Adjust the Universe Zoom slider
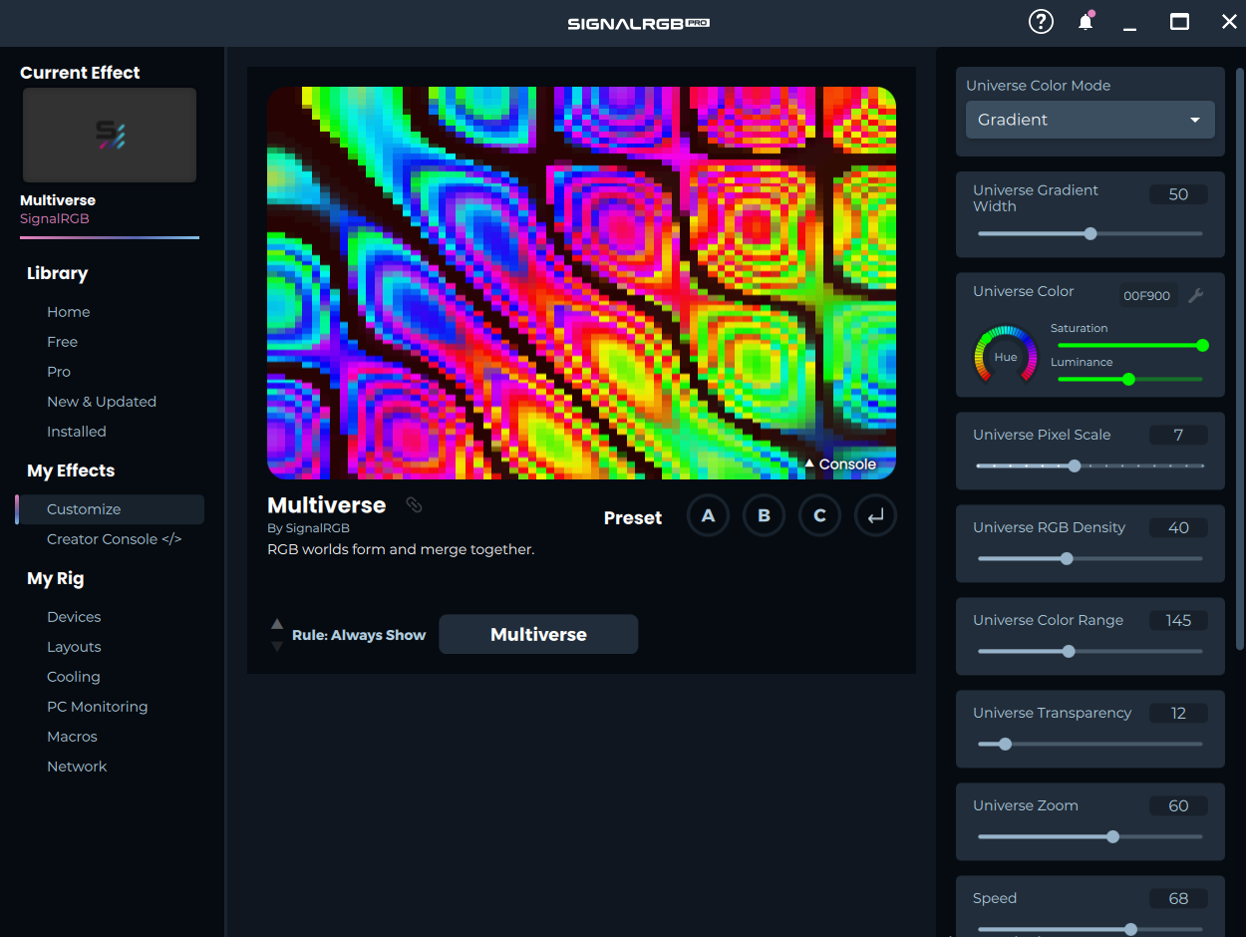This screenshot has height=937, width=1246. (x=1112, y=837)
